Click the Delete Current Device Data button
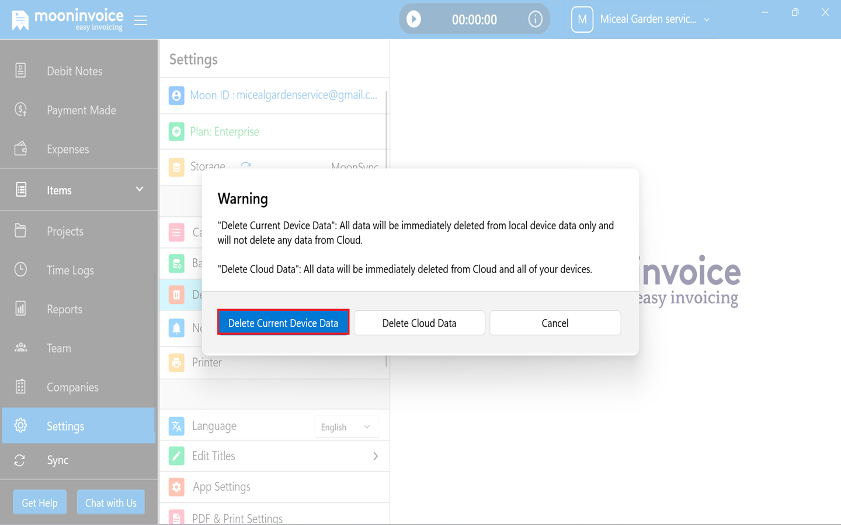 point(283,323)
